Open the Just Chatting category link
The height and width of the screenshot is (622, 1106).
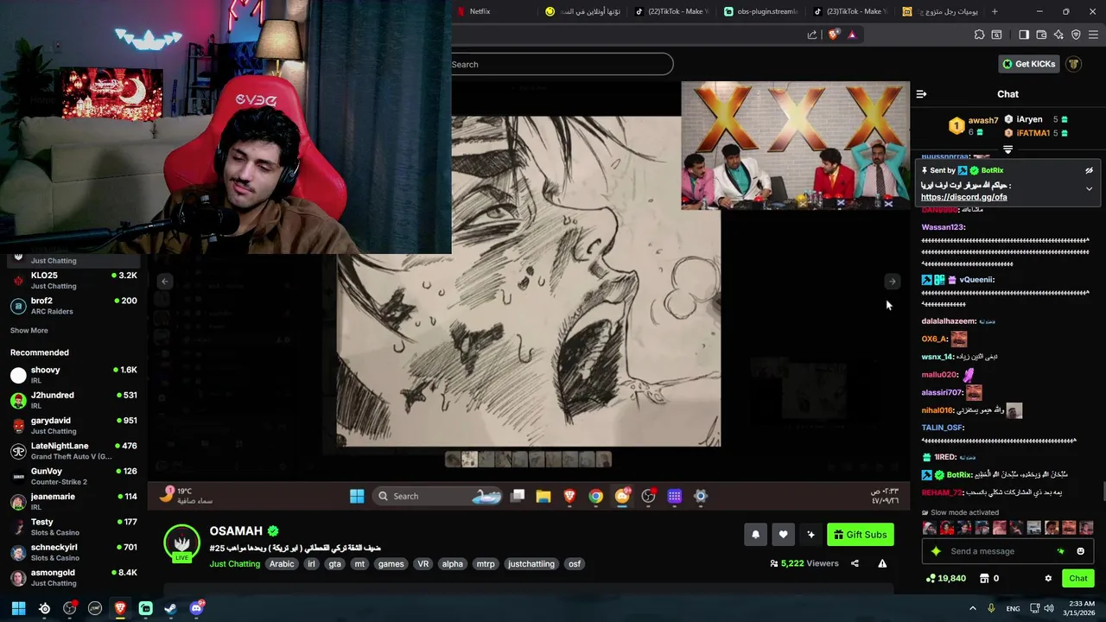click(234, 564)
